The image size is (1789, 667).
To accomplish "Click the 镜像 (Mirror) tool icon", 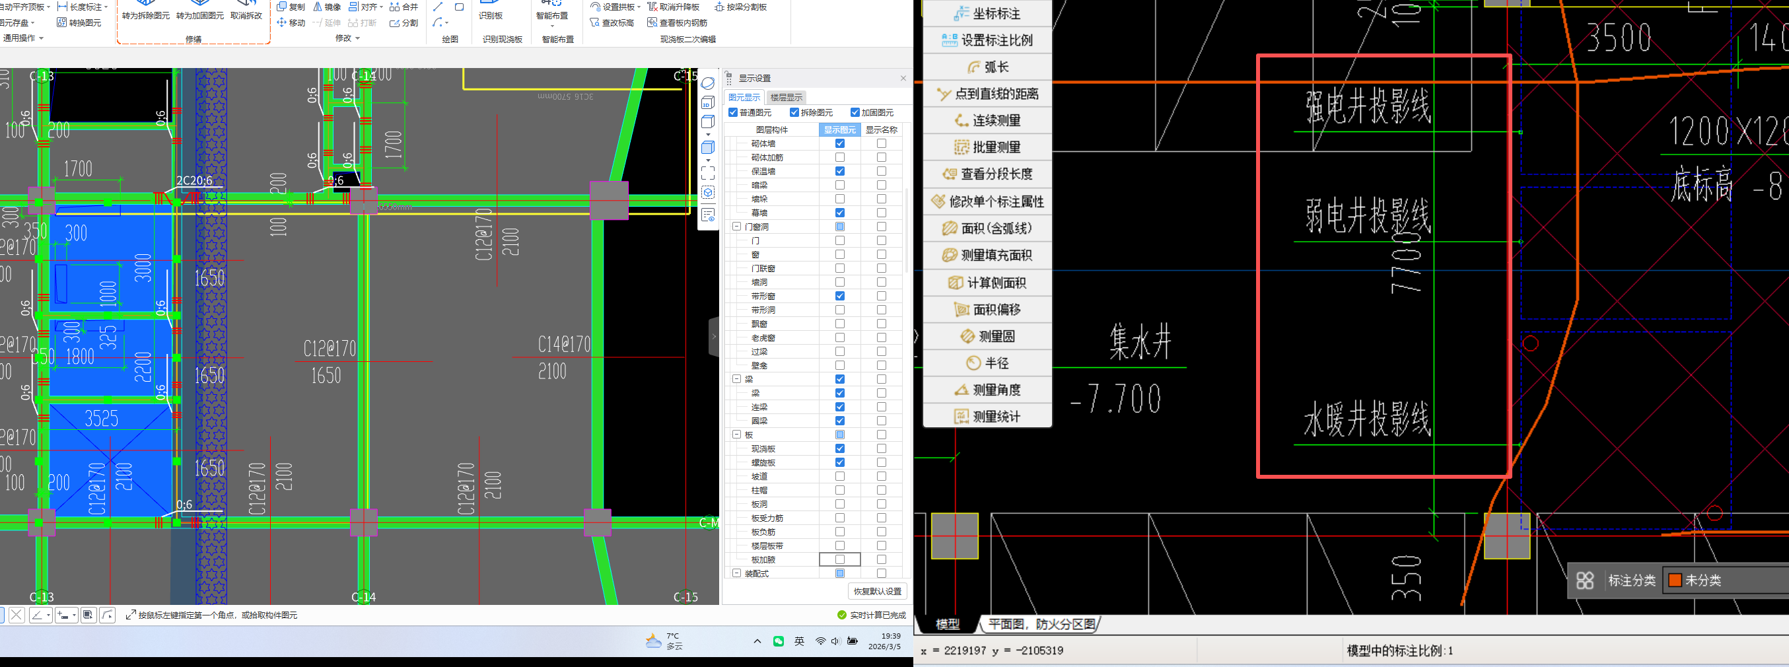I will 318,7.
